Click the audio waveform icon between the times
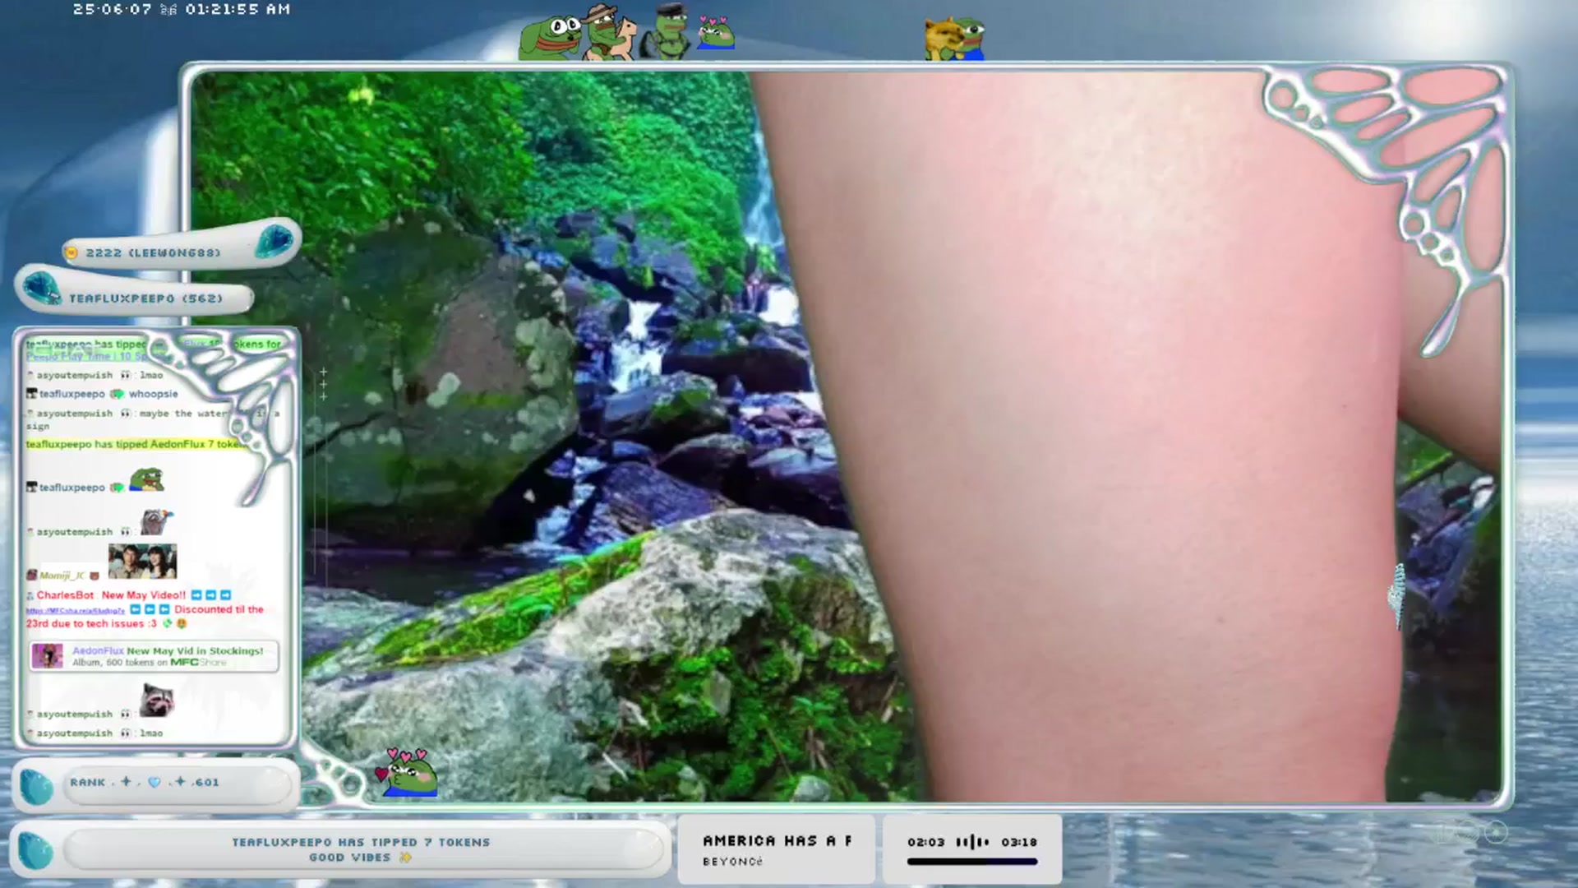The height and width of the screenshot is (888, 1578). click(972, 842)
